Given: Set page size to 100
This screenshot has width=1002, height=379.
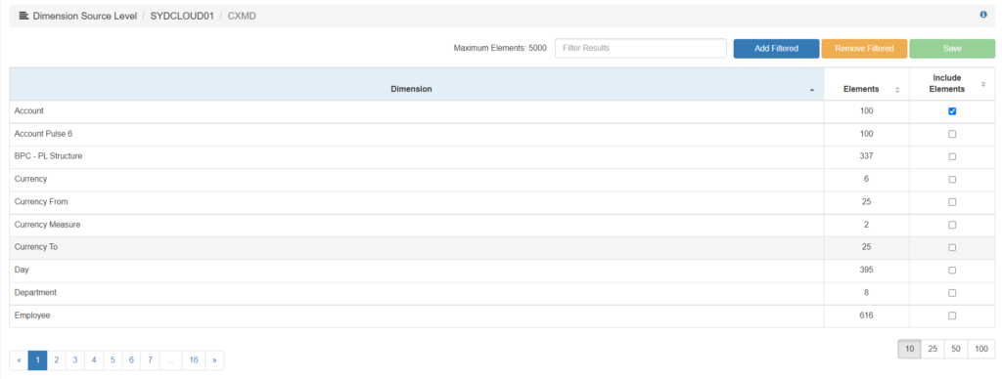Looking at the screenshot, I should [981, 349].
